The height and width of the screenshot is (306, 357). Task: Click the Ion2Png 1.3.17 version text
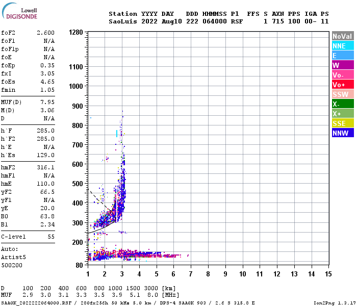point(334,303)
